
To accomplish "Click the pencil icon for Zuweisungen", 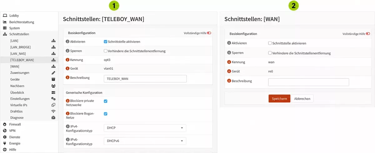I will click(53, 73).
